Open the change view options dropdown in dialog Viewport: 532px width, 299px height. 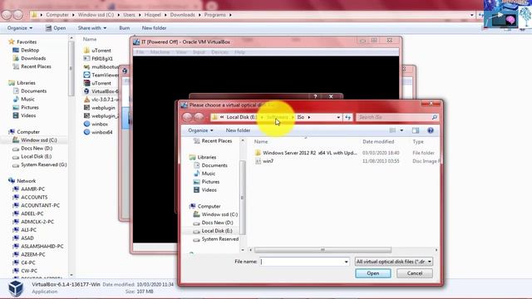coord(401,130)
